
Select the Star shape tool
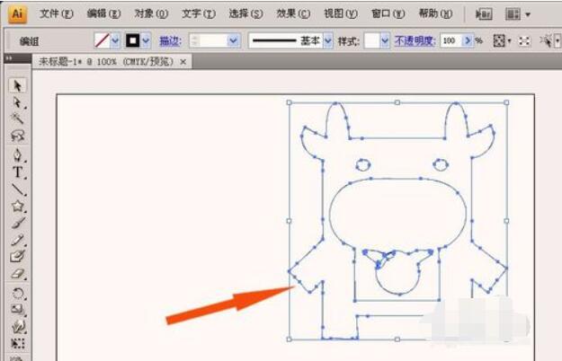17,206
